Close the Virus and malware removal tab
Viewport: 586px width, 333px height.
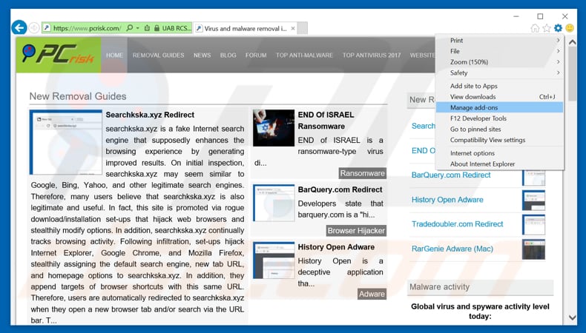point(293,28)
